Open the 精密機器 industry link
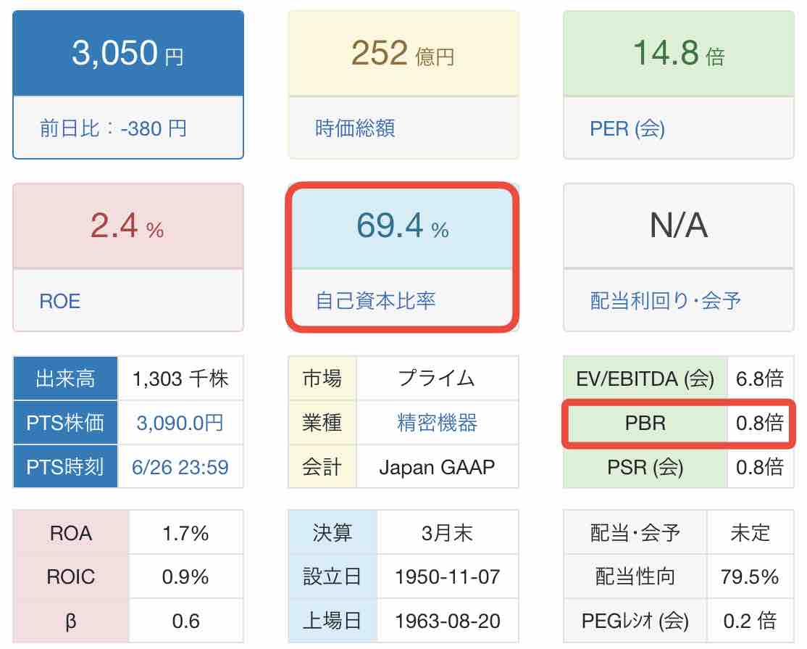This screenshot has height=649, width=807. pyautogui.click(x=437, y=423)
